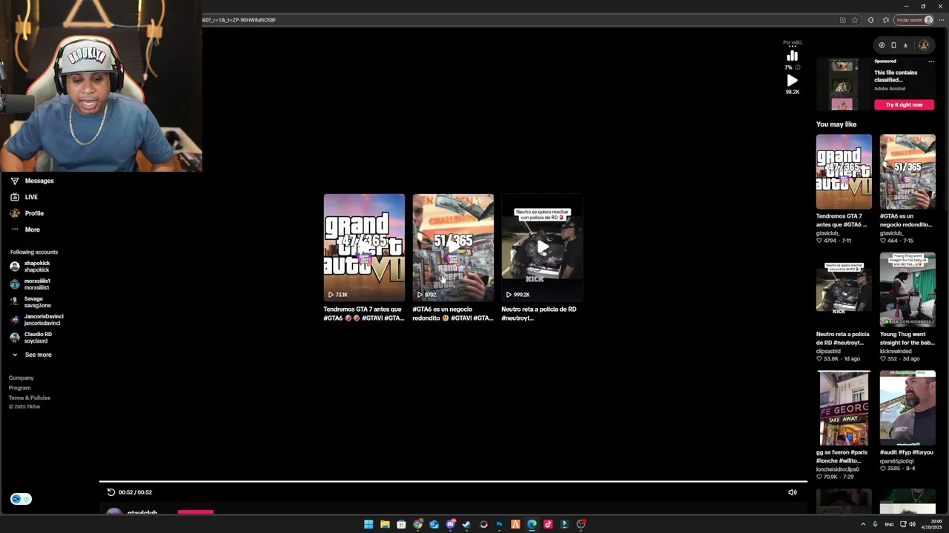Play the Neutro reta a policia video

click(542, 247)
